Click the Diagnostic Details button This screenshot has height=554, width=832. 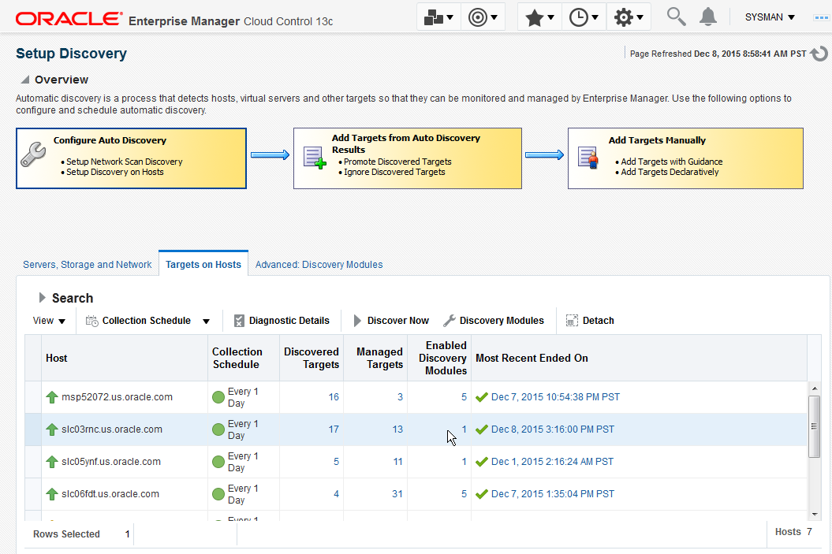point(282,321)
